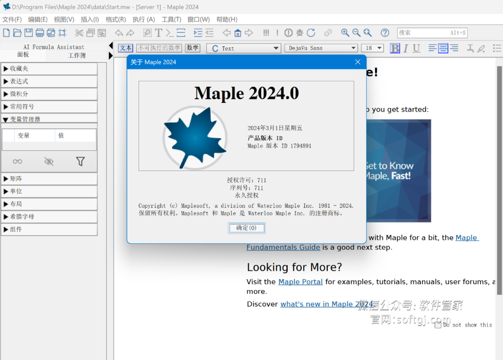Create a new document with the toolbar icon
The image size is (503, 360).
tap(7, 33)
